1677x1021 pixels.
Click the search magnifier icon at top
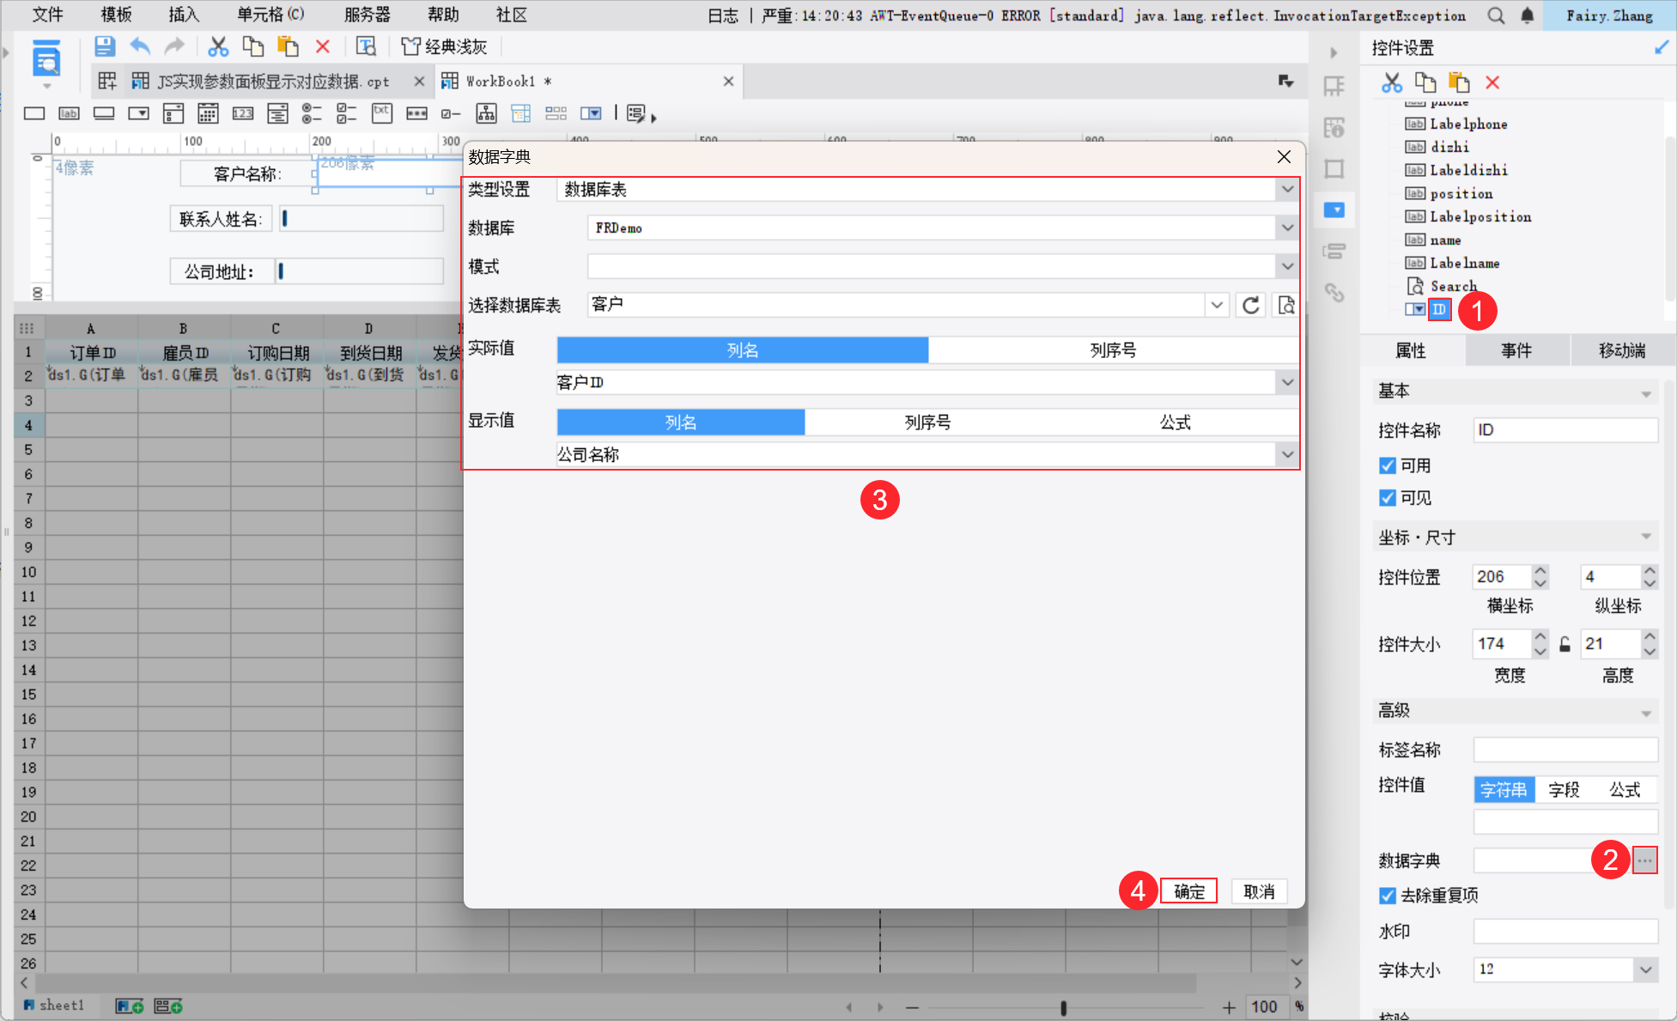point(1496,15)
